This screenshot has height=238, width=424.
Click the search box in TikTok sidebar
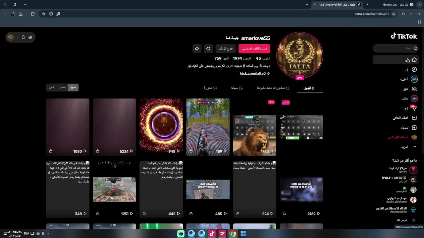point(396,48)
